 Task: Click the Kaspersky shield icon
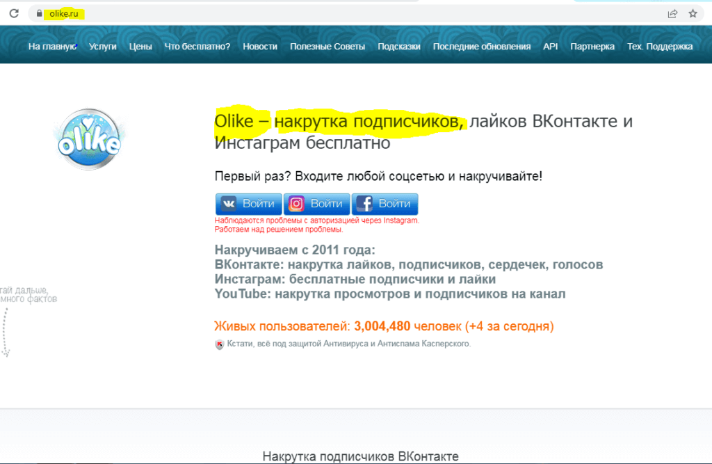click(x=220, y=344)
